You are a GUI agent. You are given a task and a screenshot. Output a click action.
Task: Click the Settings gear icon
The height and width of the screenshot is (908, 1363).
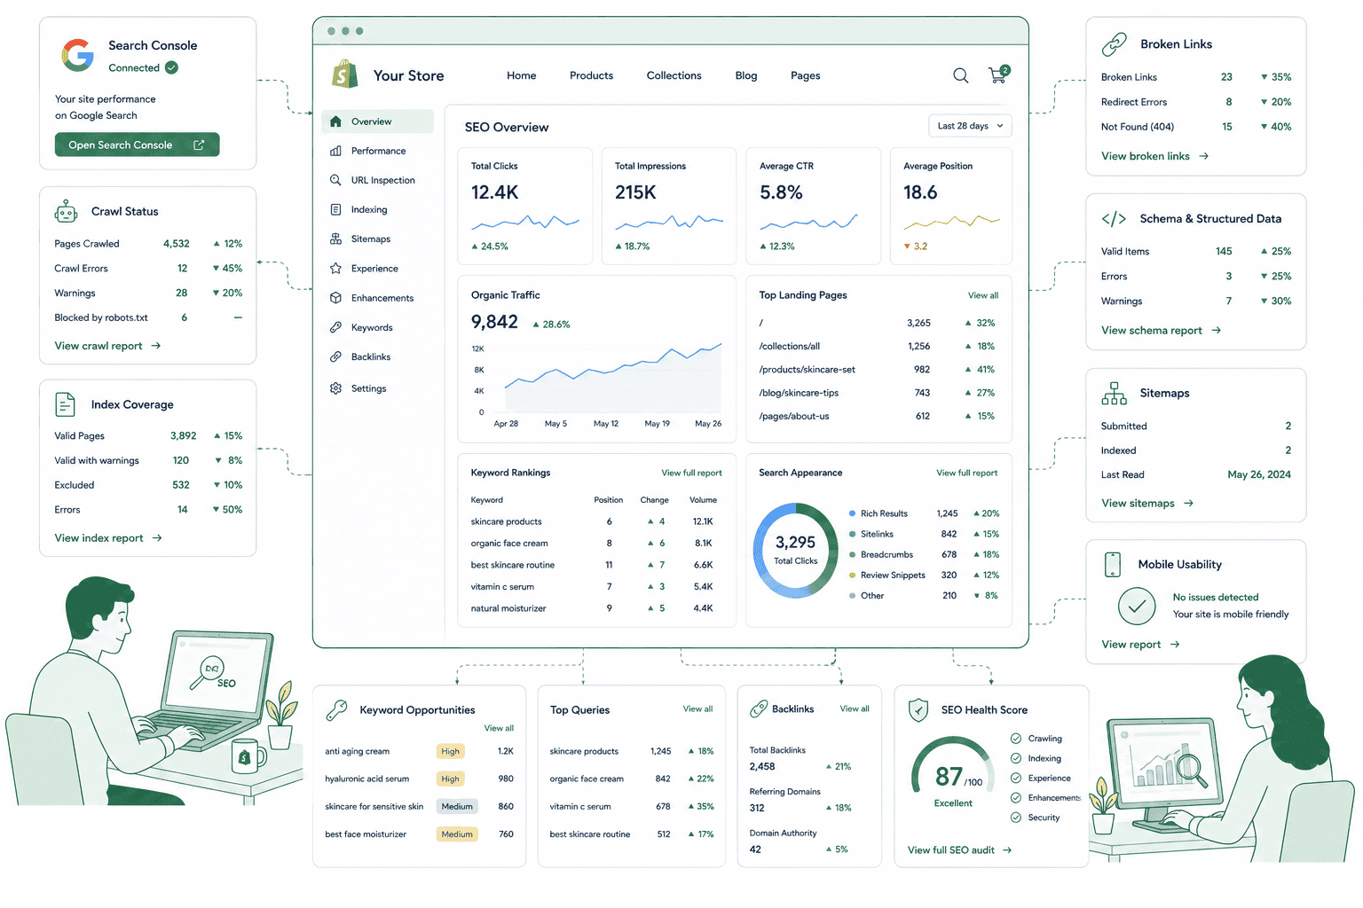click(335, 388)
